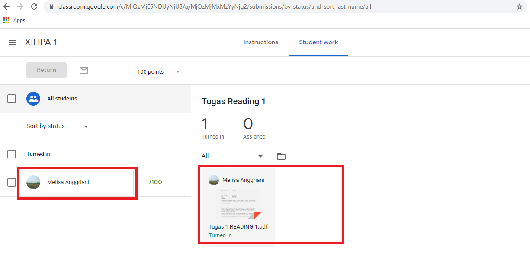Open the Drive folder icon
Screen dimensions: 530x274
pos(281,156)
